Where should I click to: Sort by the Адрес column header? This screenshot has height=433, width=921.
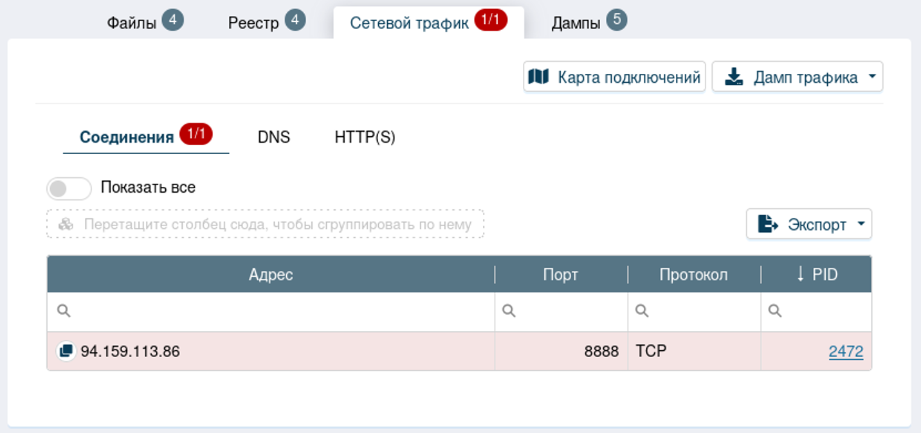click(x=271, y=275)
